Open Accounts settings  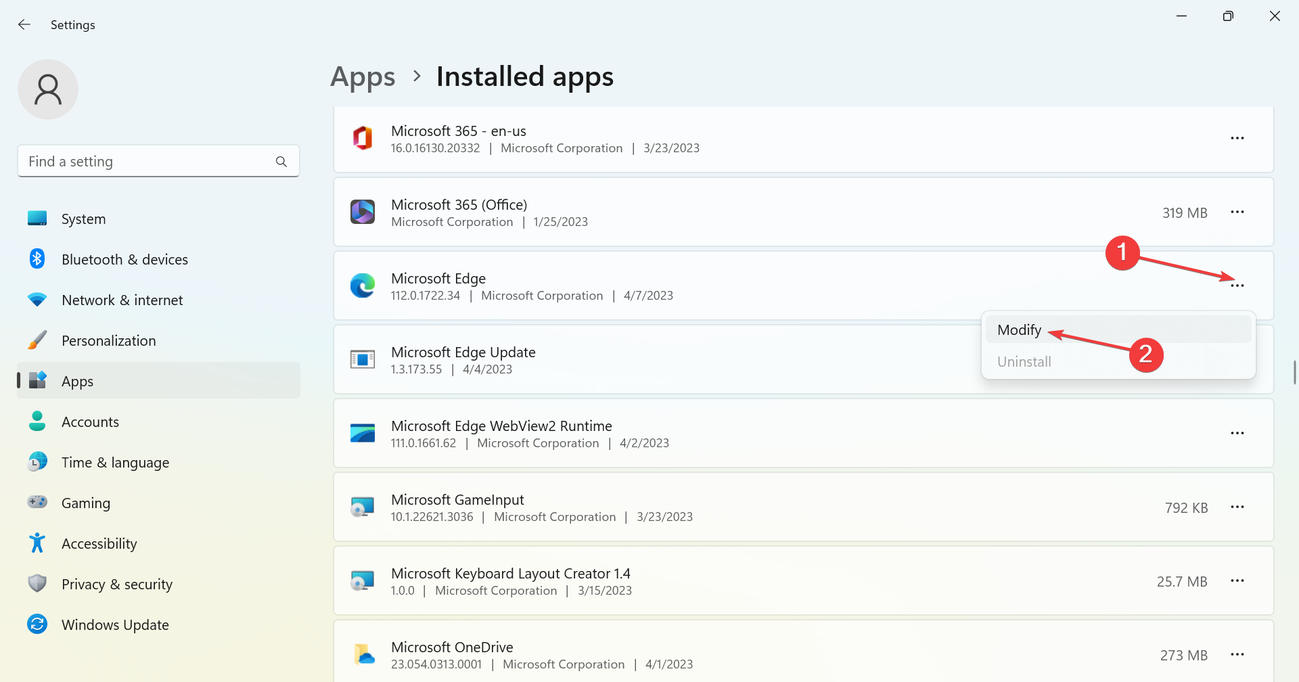[x=158, y=422]
